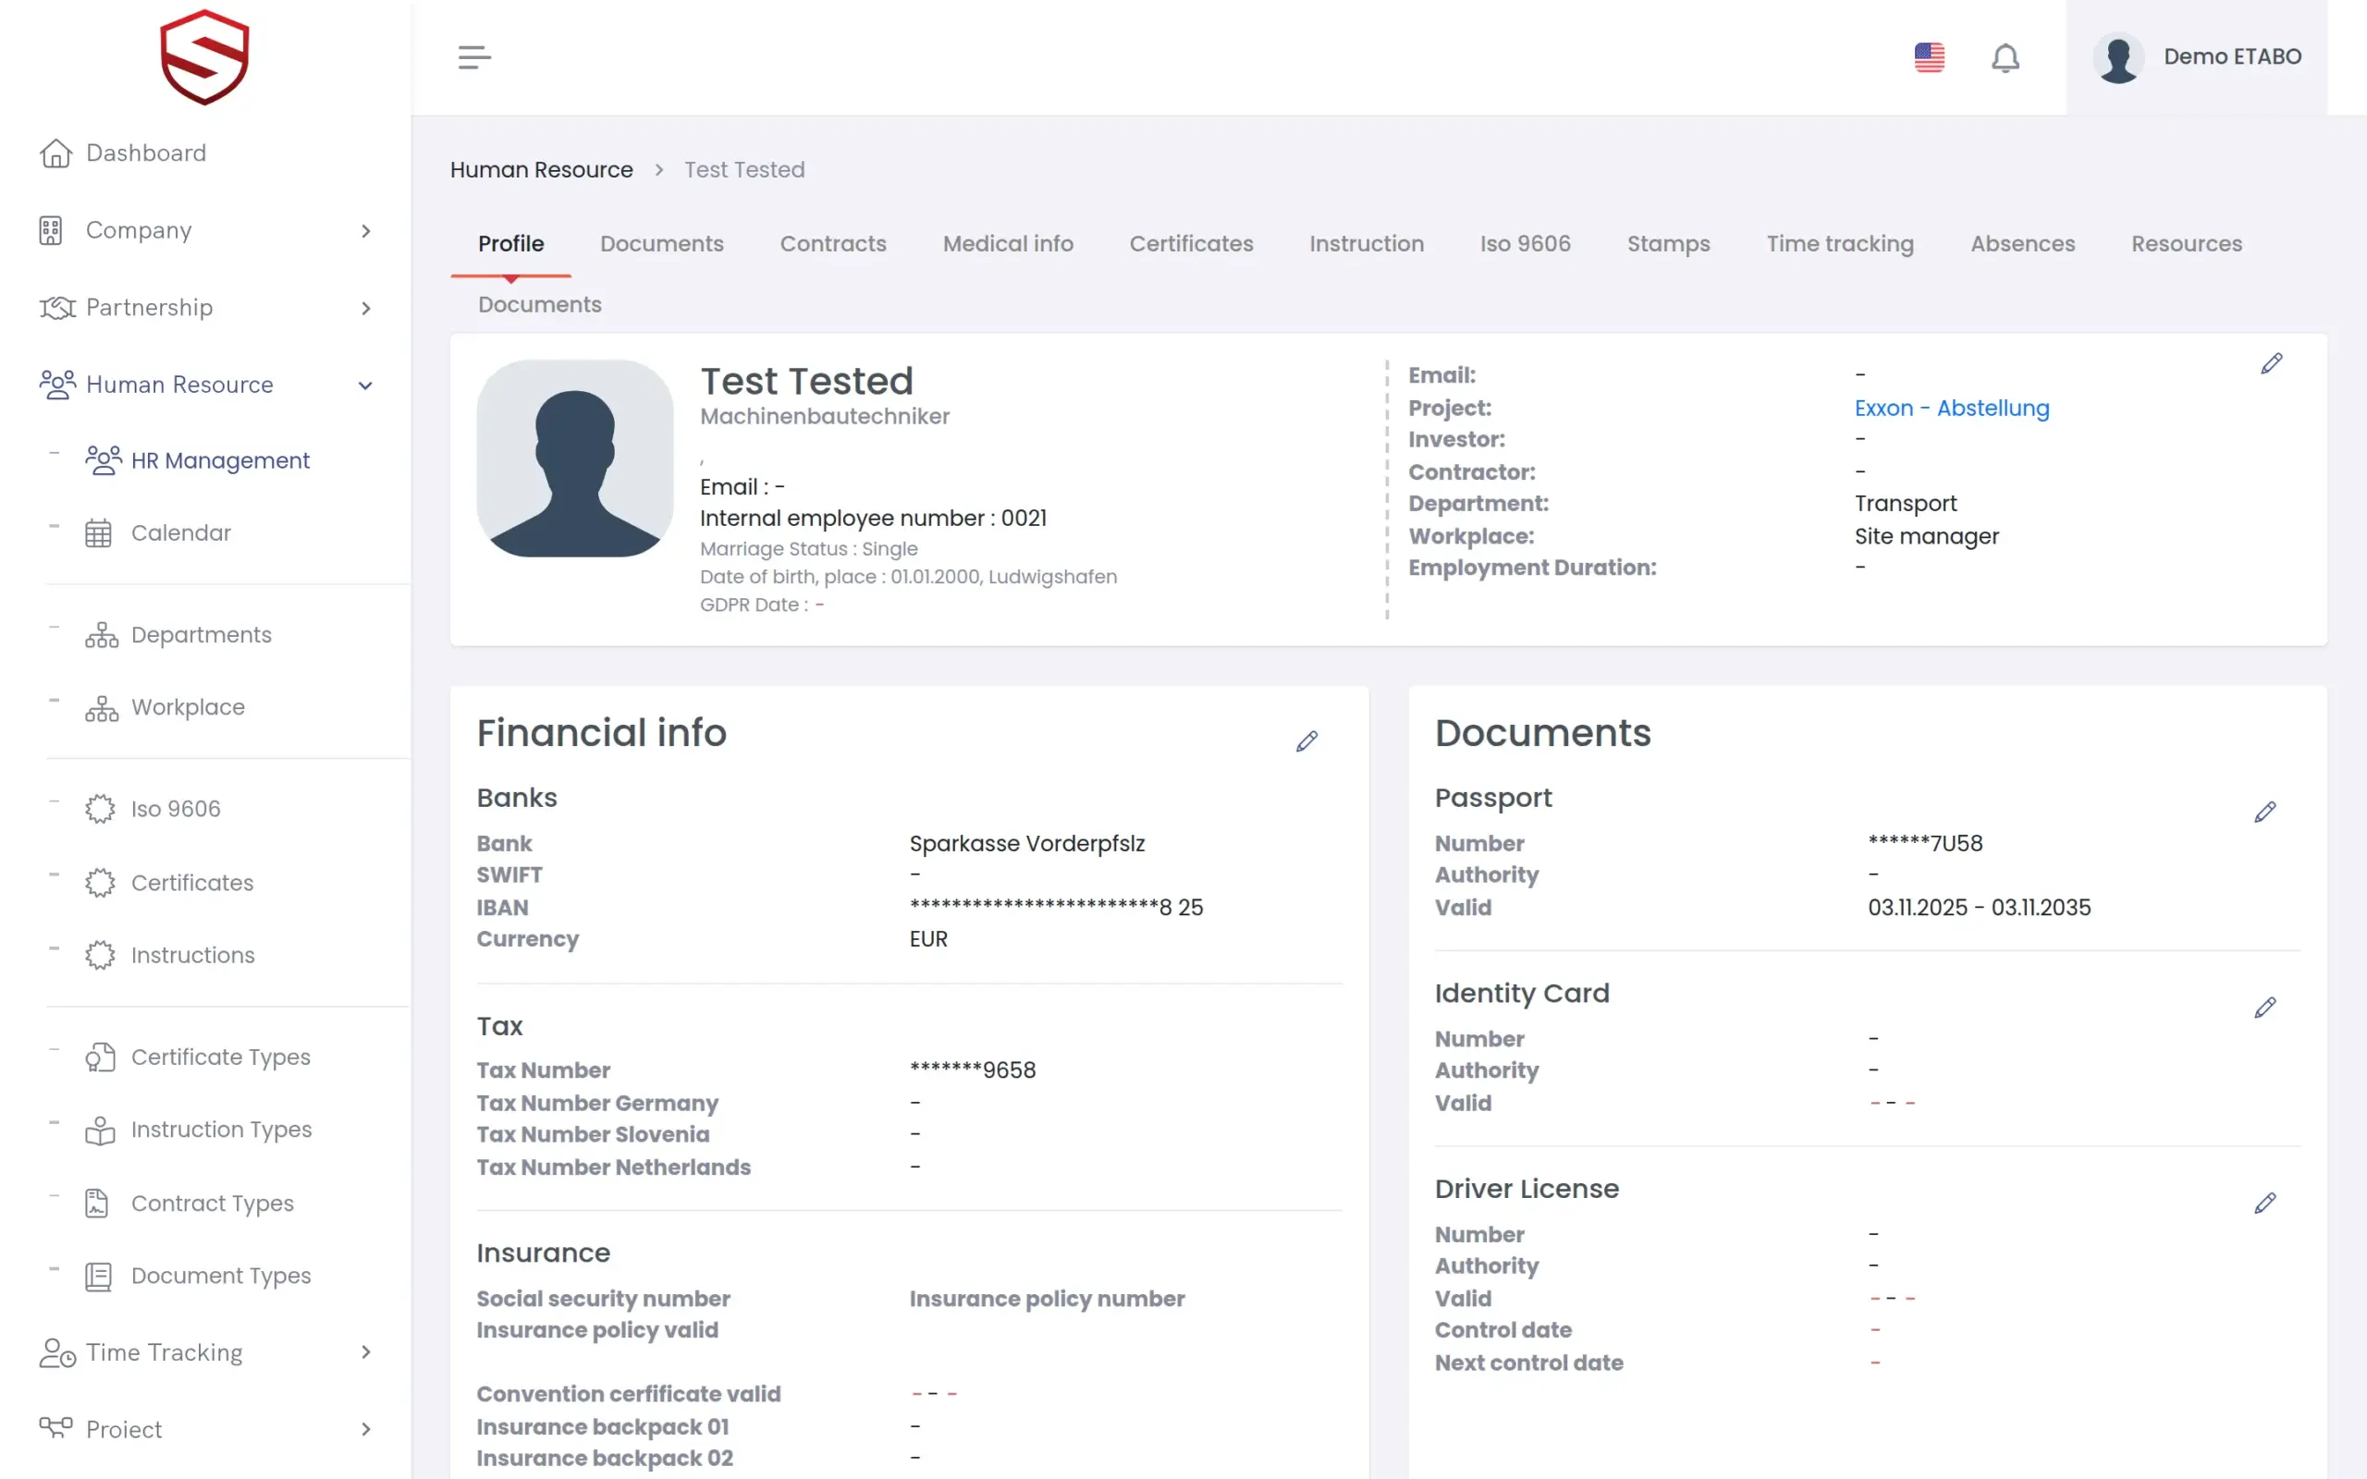Click the red shield logo

point(204,56)
